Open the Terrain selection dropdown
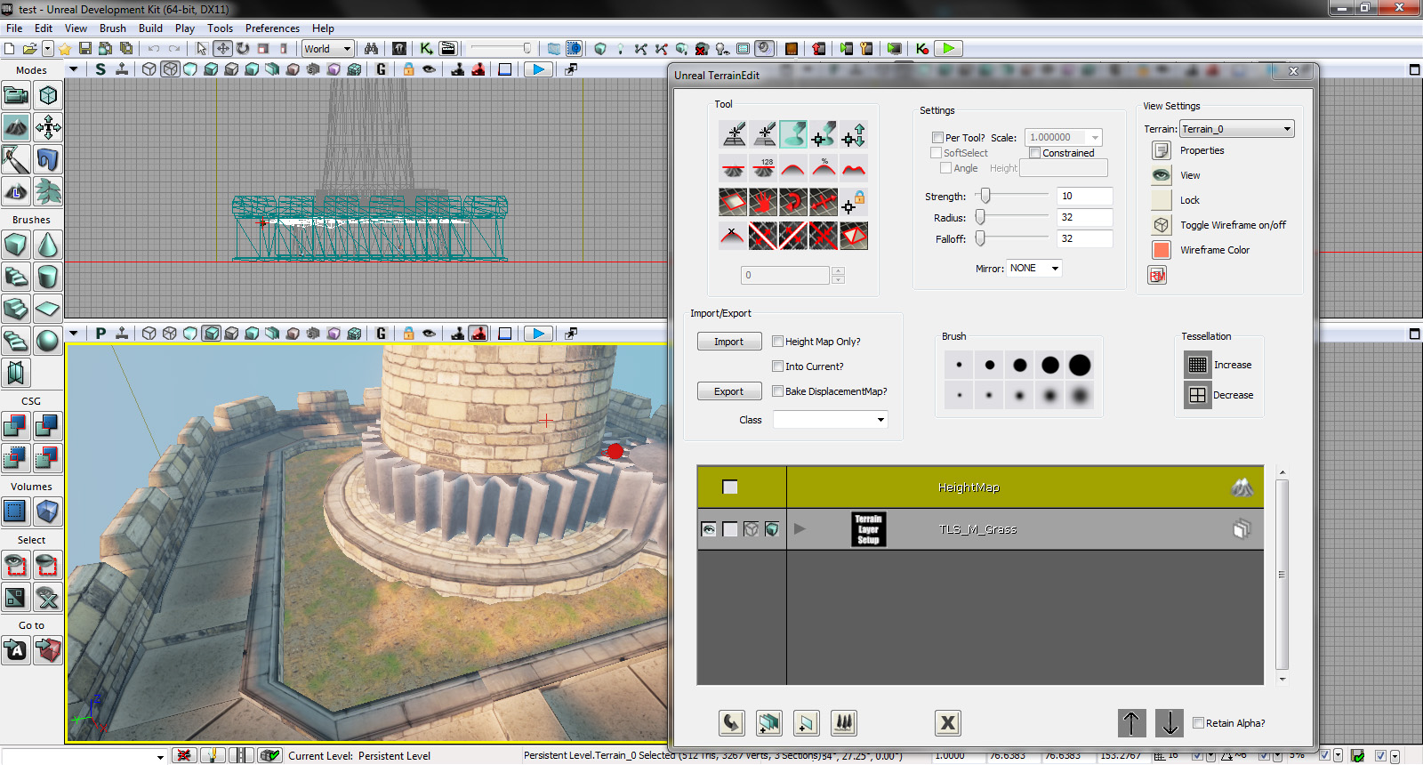The height and width of the screenshot is (765, 1423). coord(1236,129)
